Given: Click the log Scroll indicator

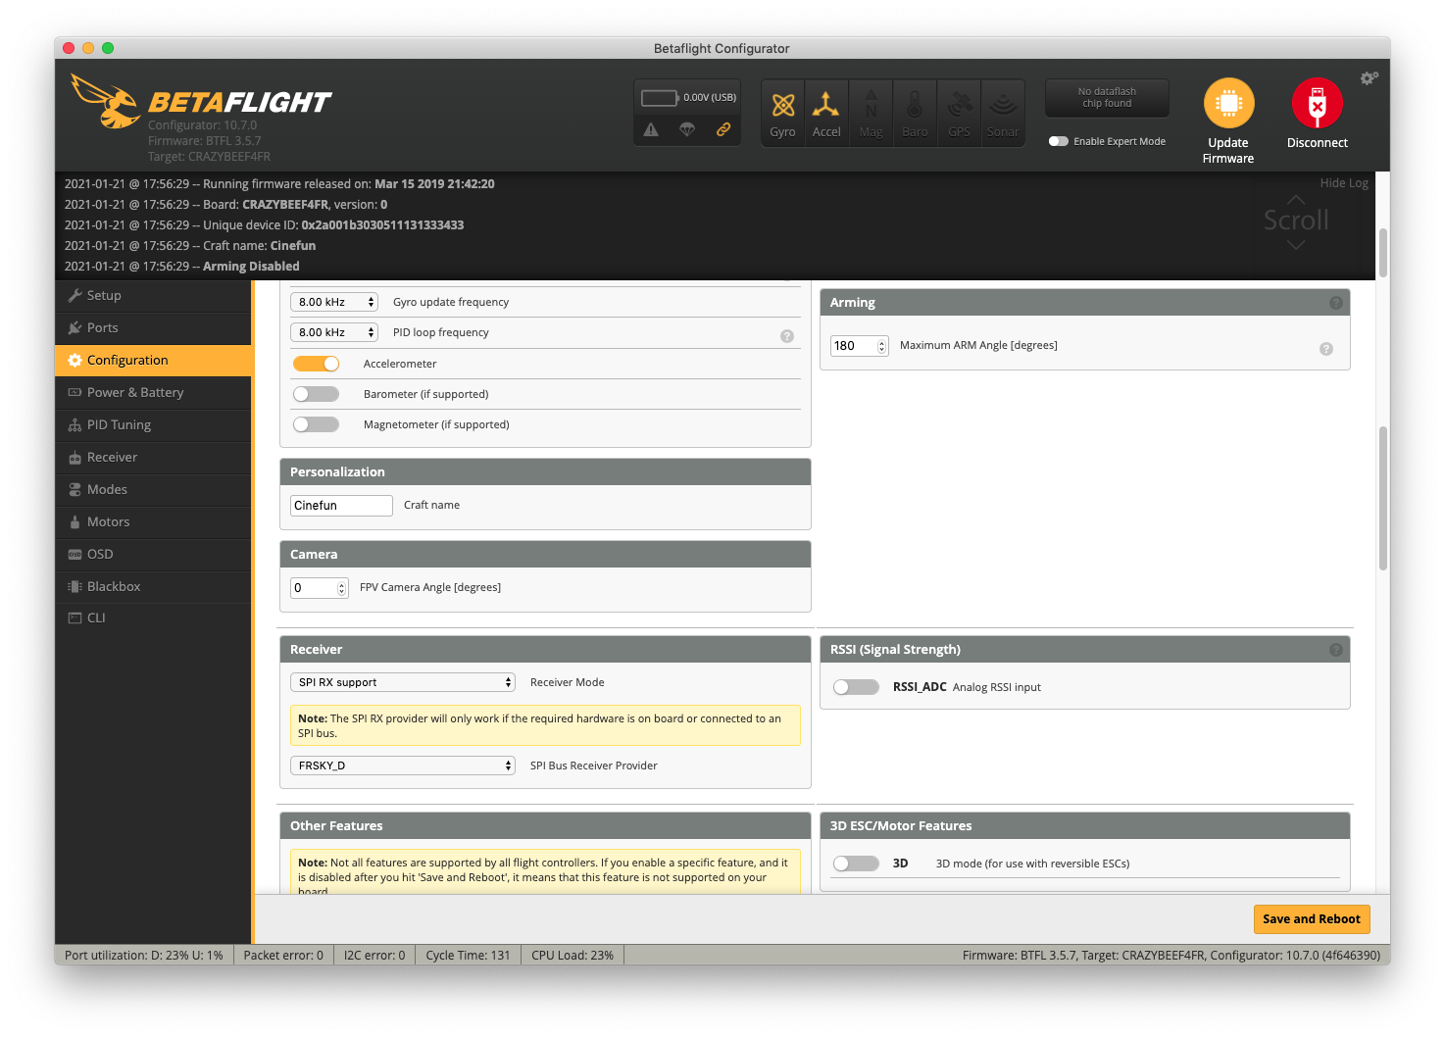Looking at the screenshot, I should (1296, 221).
